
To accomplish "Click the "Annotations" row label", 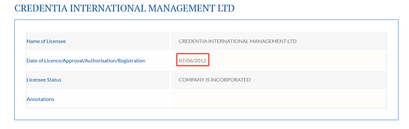I will [x=40, y=99].
